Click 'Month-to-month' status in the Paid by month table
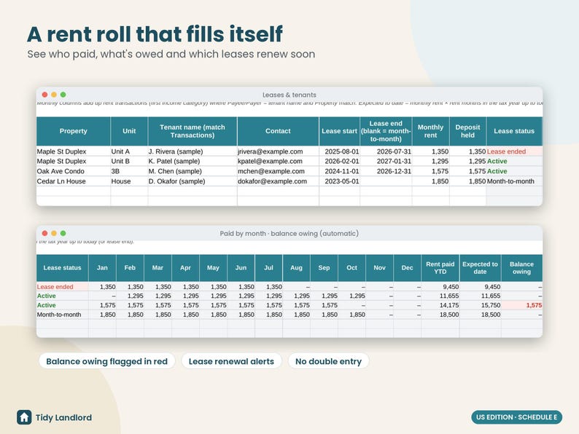 tap(63, 315)
